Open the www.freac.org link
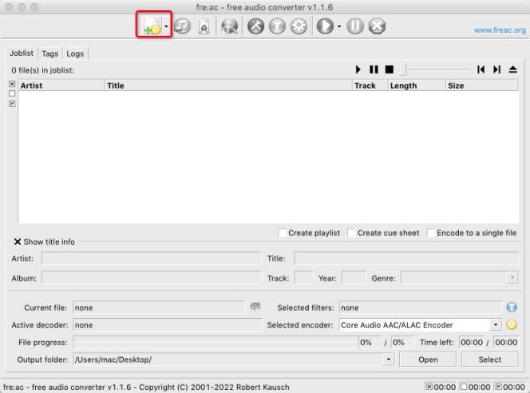Screen dimensions: 530x393 point(500,30)
